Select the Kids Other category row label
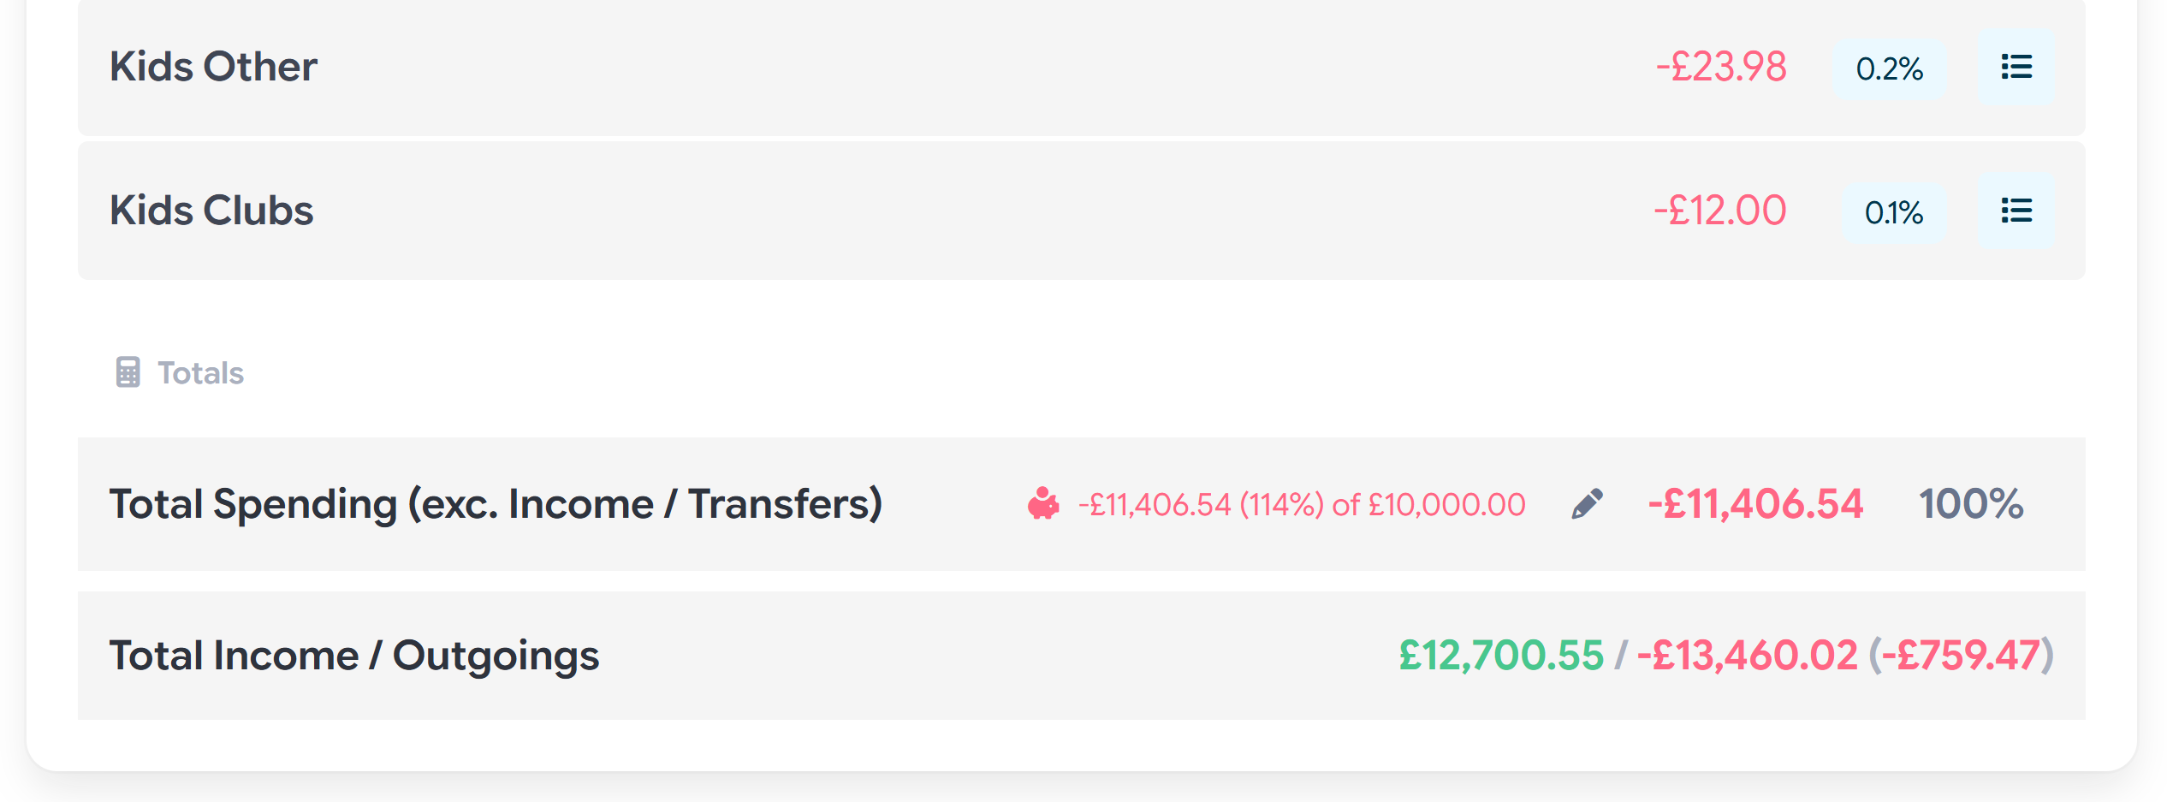This screenshot has width=2167, height=802. (x=213, y=67)
